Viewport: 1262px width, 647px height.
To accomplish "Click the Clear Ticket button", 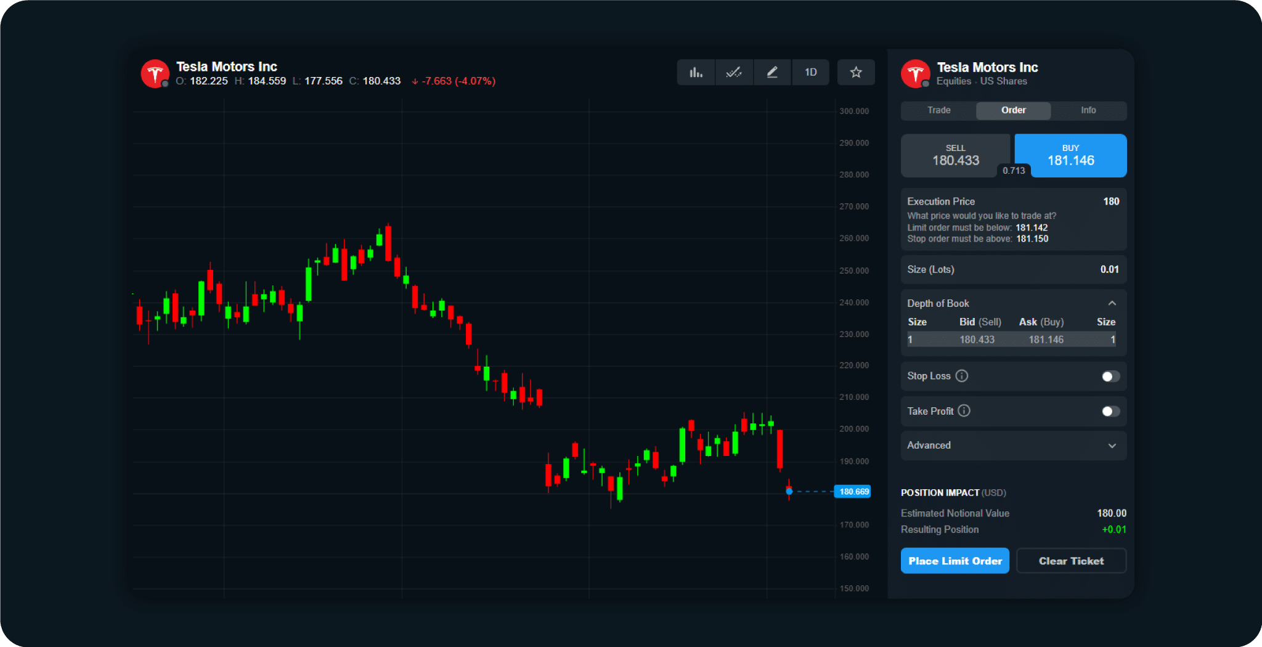I will [x=1071, y=561].
